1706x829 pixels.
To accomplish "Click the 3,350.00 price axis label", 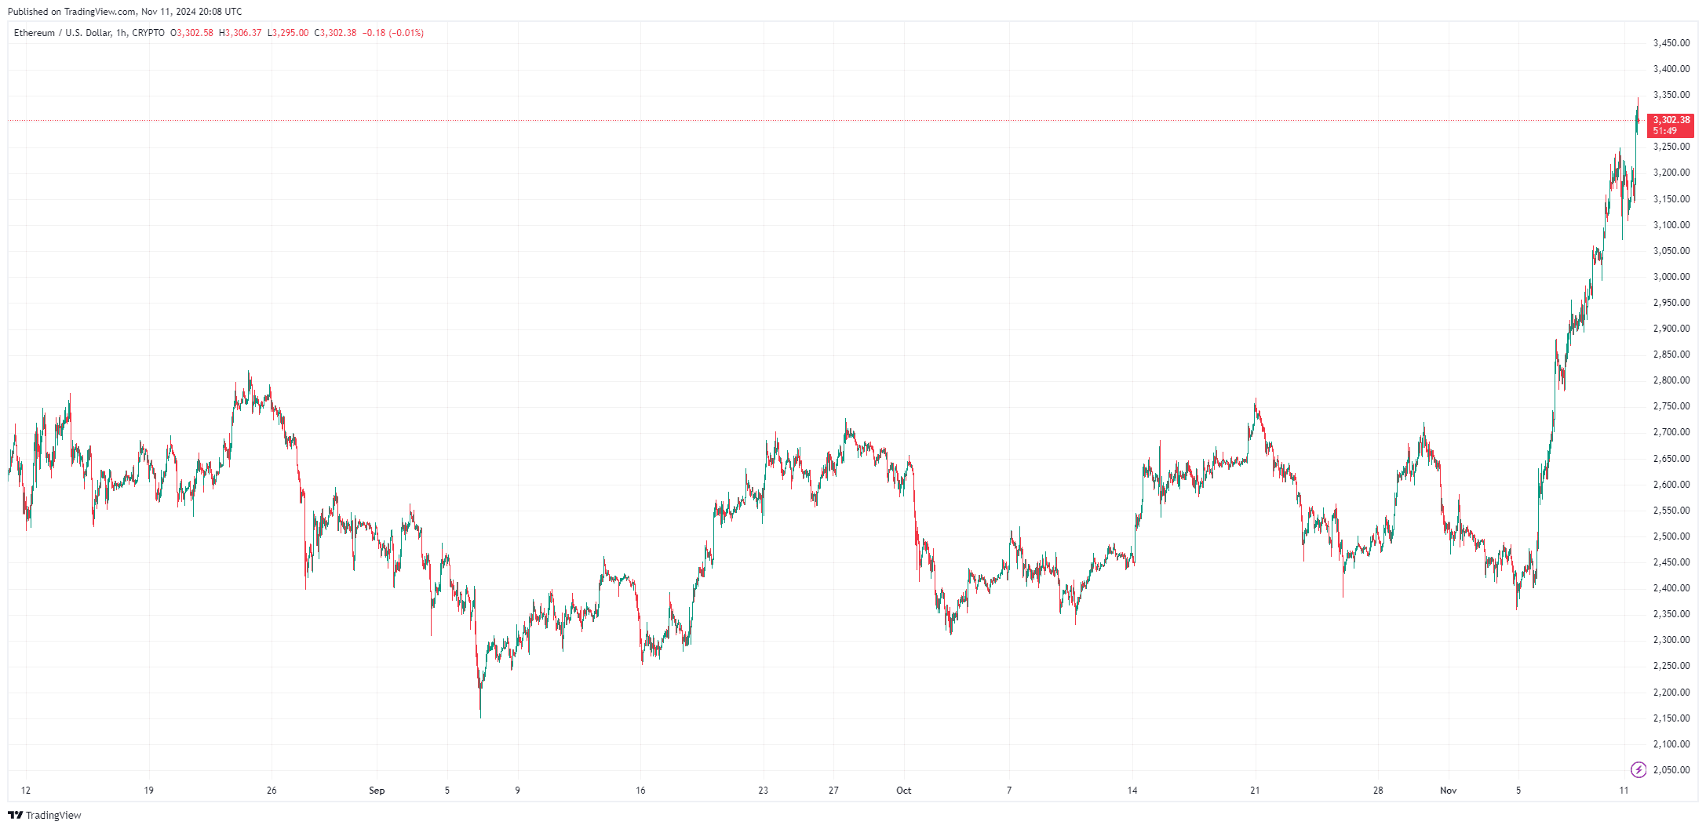I will [1671, 95].
